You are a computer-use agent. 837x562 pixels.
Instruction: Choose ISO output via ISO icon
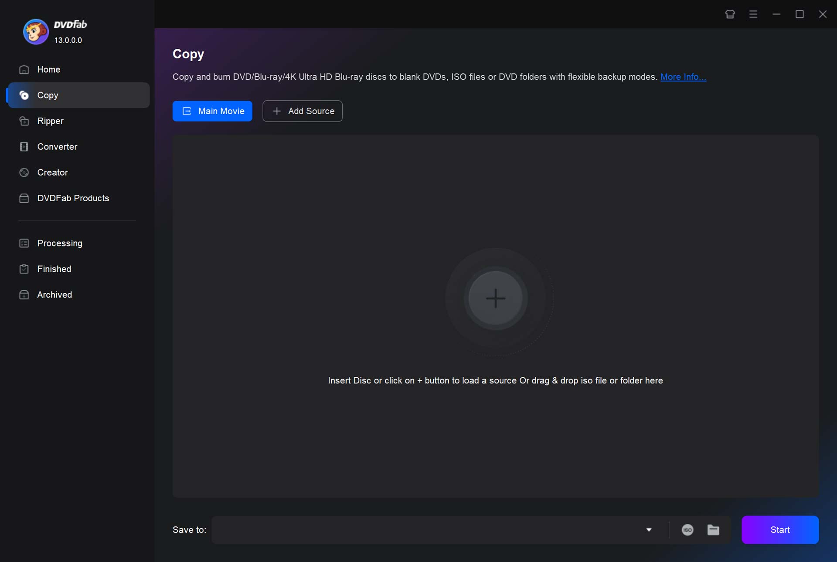(x=687, y=530)
